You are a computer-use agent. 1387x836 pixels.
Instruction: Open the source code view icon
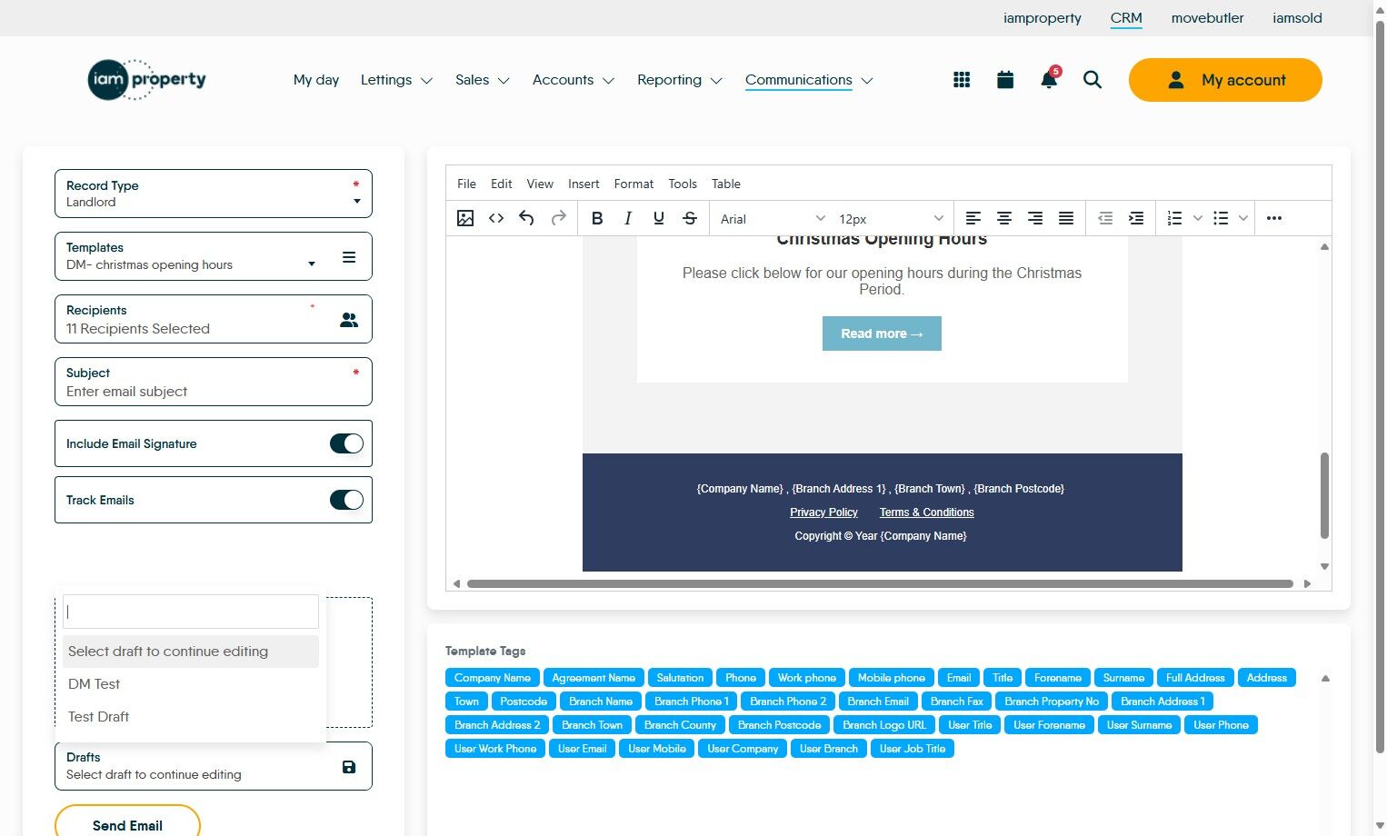(496, 218)
